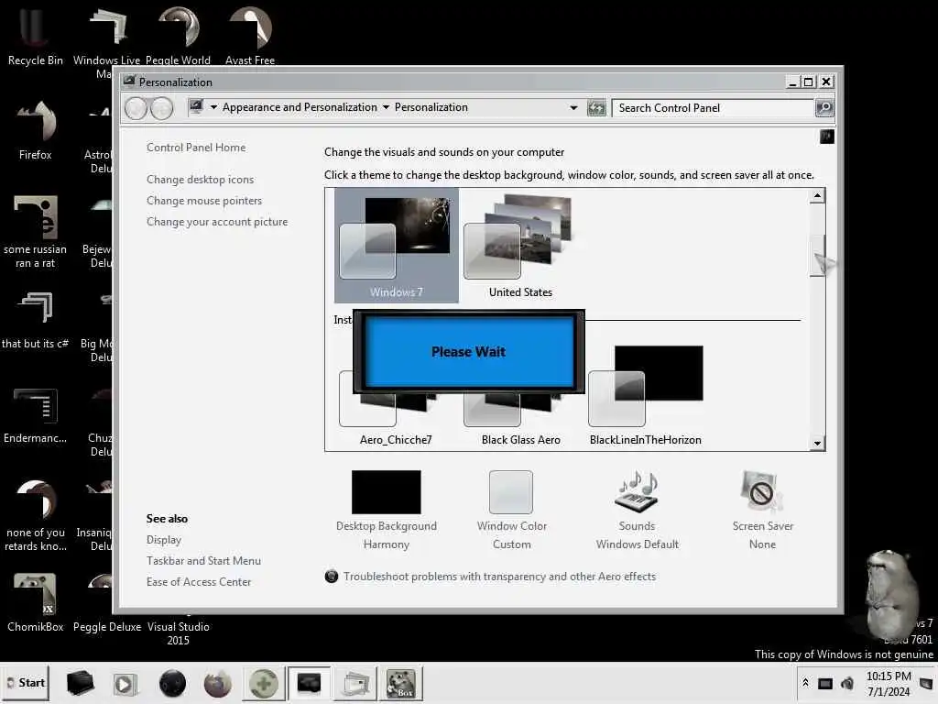This screenshot has height=704, width=938.
Task: Open Desktop Background Harmony settings
Action: tap(386, 510)
